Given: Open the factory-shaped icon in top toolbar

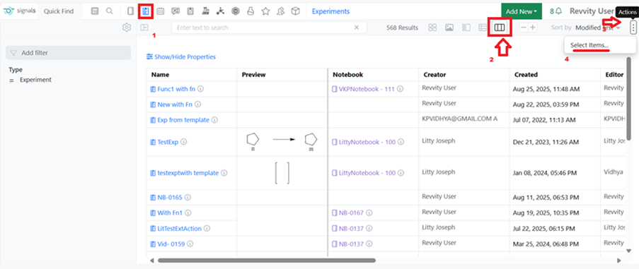Looking at the screenshot, I should pos(205,11).
